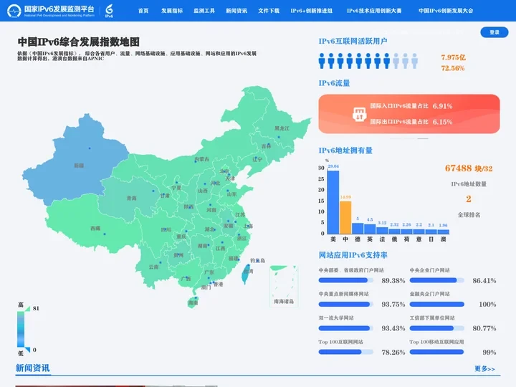The image size is (516, 387).
Task: Click the IPv6地址拥有量 heading
Action: [345, 150]
